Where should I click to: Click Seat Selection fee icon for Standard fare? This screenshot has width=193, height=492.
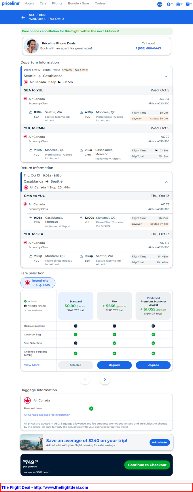[75, 343]
